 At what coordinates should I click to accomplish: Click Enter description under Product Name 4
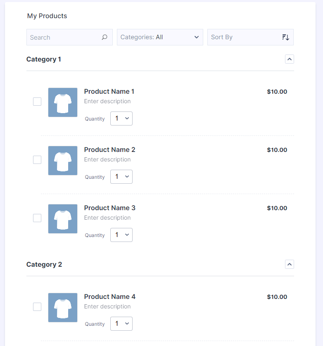click(107, 307)
